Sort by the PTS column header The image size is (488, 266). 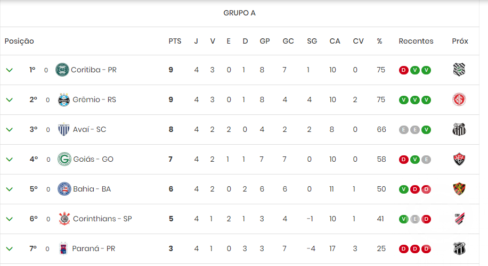coord(175,41)
